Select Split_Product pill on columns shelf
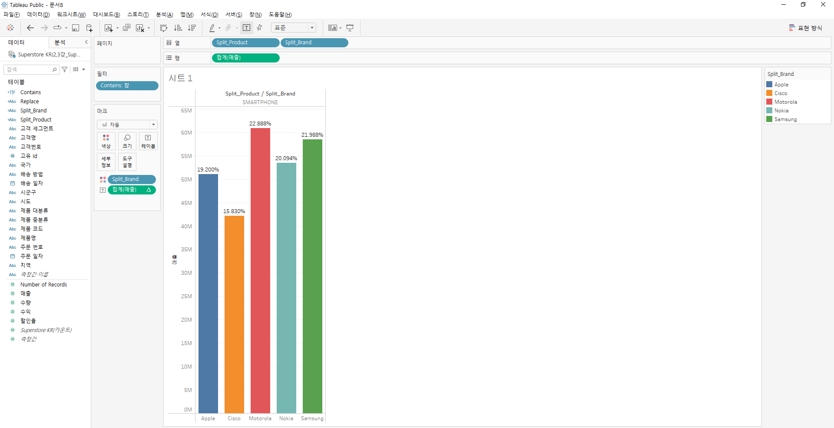 pyautogui.click(x=245, y=43)
